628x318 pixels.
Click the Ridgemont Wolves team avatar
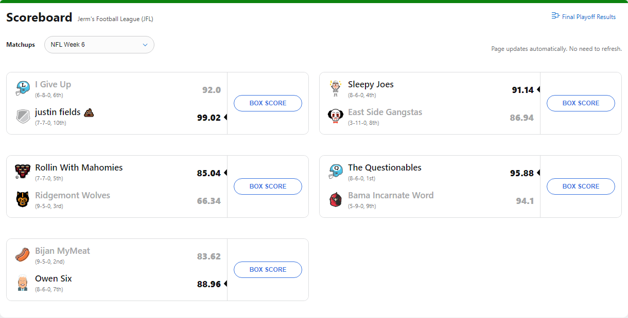point(23,199)
